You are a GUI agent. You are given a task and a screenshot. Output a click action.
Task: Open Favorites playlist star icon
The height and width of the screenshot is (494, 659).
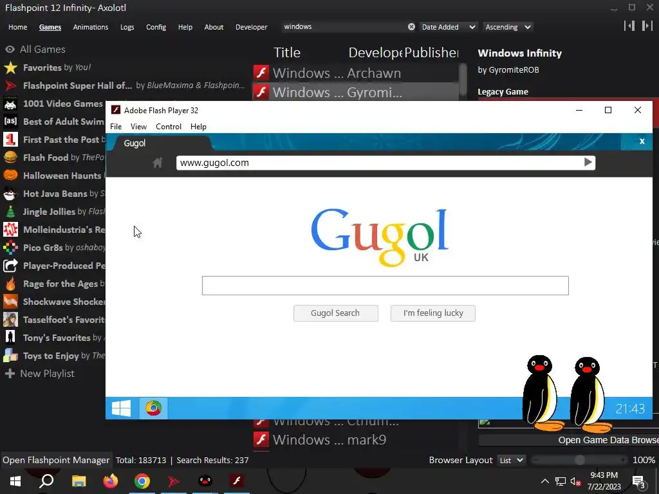tap(10, 68)
